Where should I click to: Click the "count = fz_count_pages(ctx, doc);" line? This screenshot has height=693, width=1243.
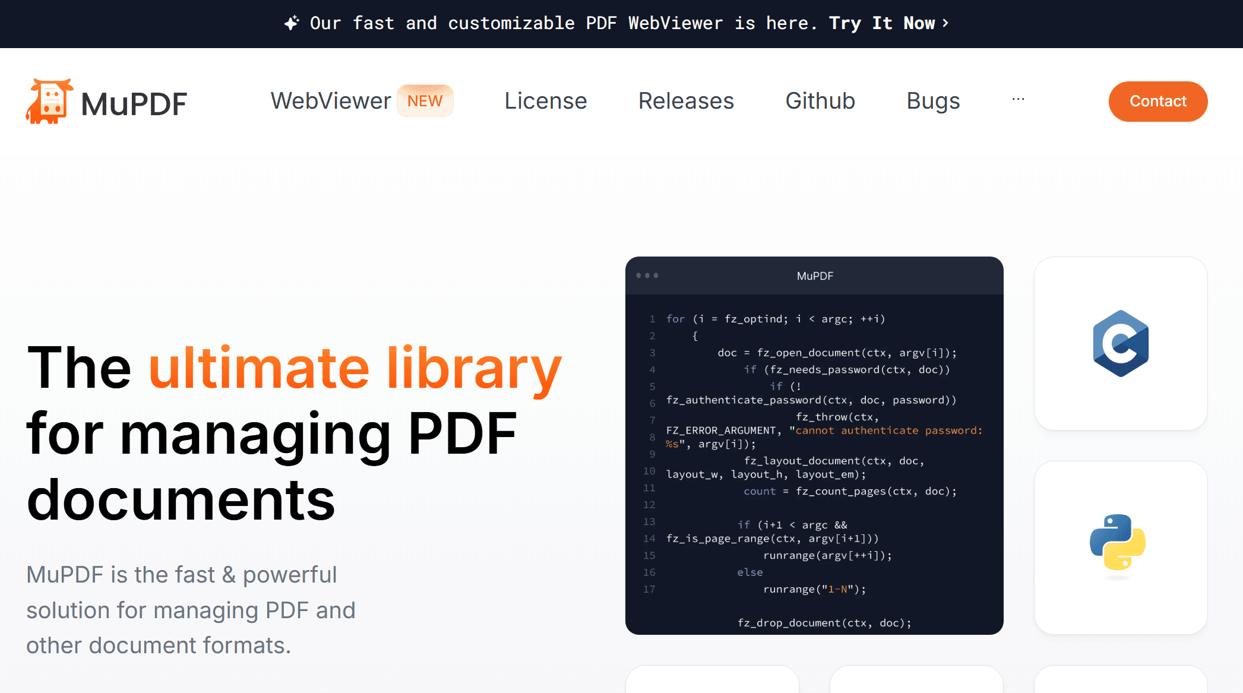(x=850, y=491)
